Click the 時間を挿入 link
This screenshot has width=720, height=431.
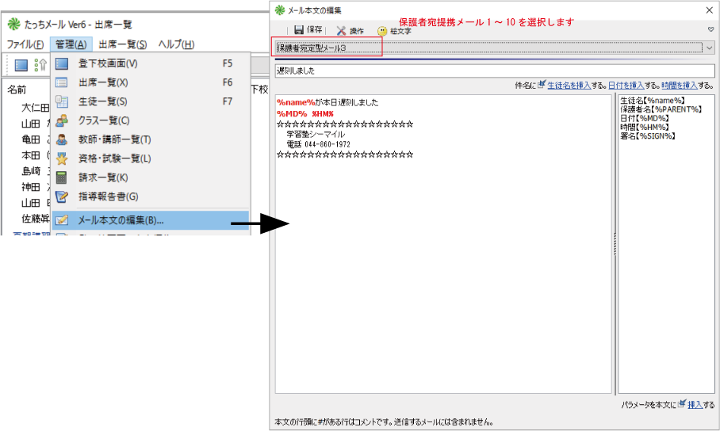click(679, 86)
